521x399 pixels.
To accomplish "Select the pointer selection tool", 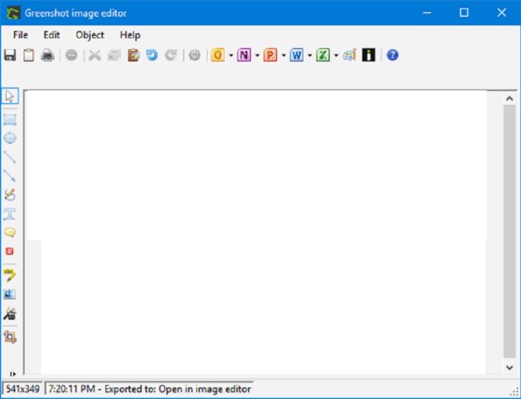I will pos(10,96).
